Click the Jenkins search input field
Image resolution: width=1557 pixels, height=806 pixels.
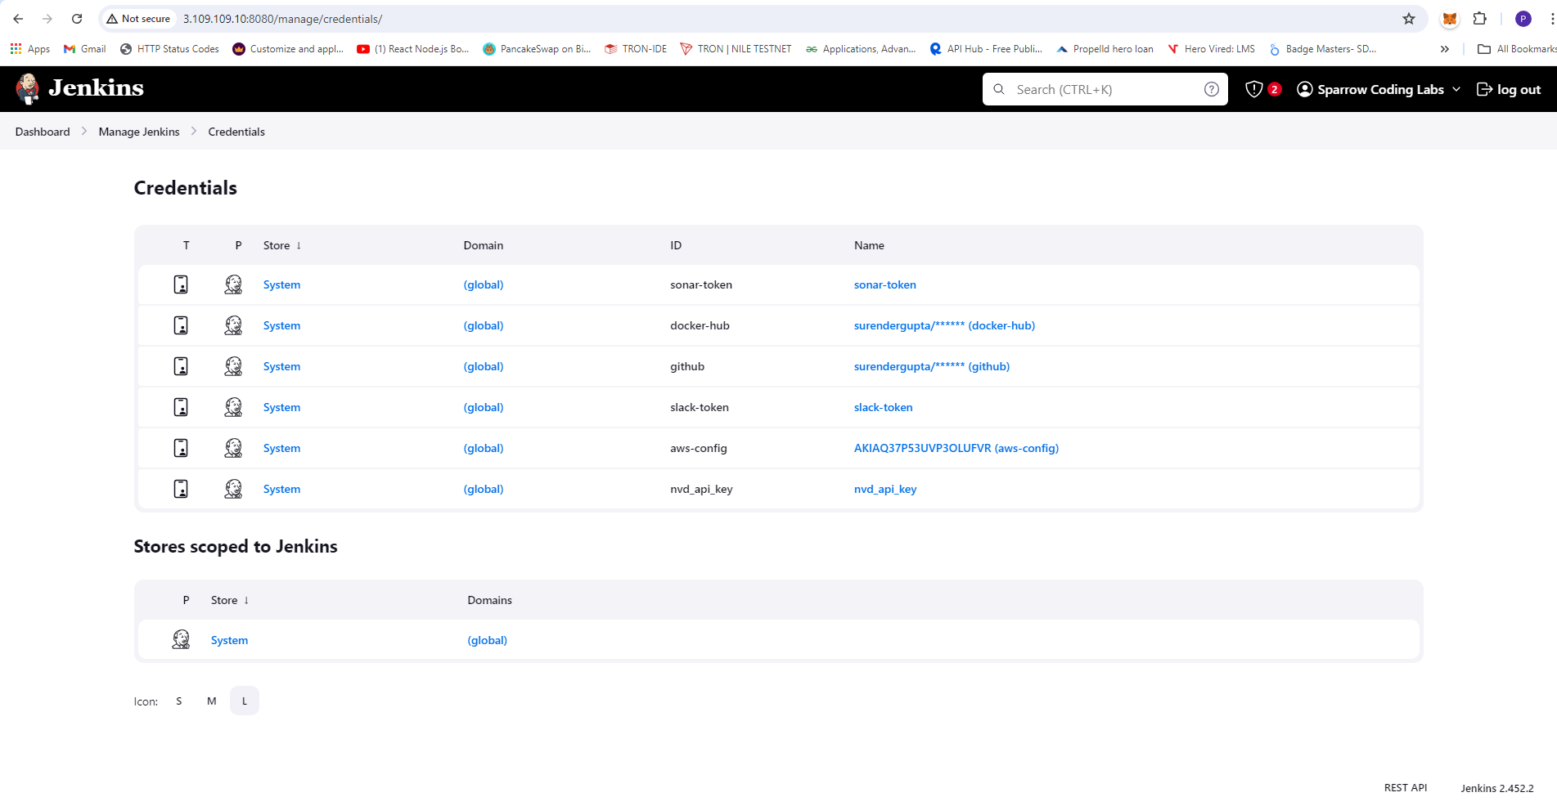pyautogui.click(x=1105, y=89)
